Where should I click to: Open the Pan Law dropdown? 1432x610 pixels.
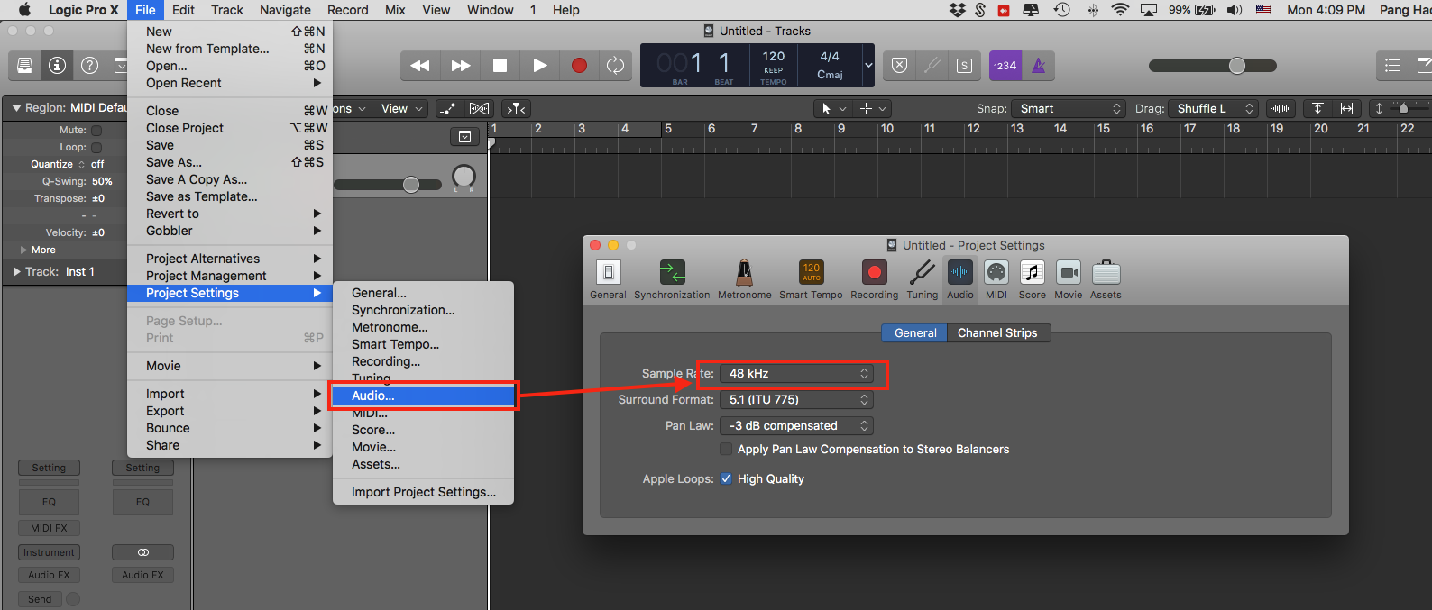click(796, 425)
